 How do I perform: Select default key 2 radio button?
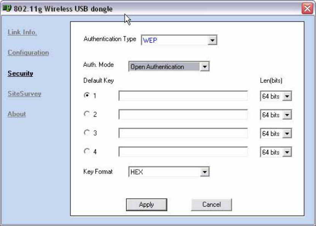pyautogui.click(x=87, y=114)
